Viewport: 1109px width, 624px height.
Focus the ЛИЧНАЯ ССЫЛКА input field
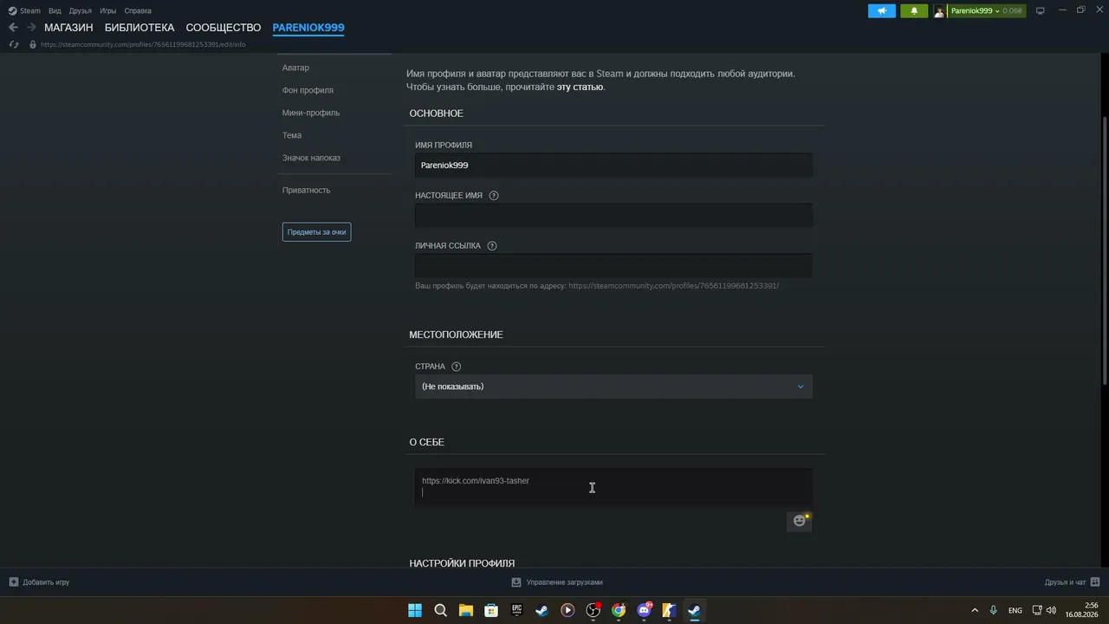point(613,265)
